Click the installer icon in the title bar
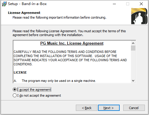 [x=4, y=4]
